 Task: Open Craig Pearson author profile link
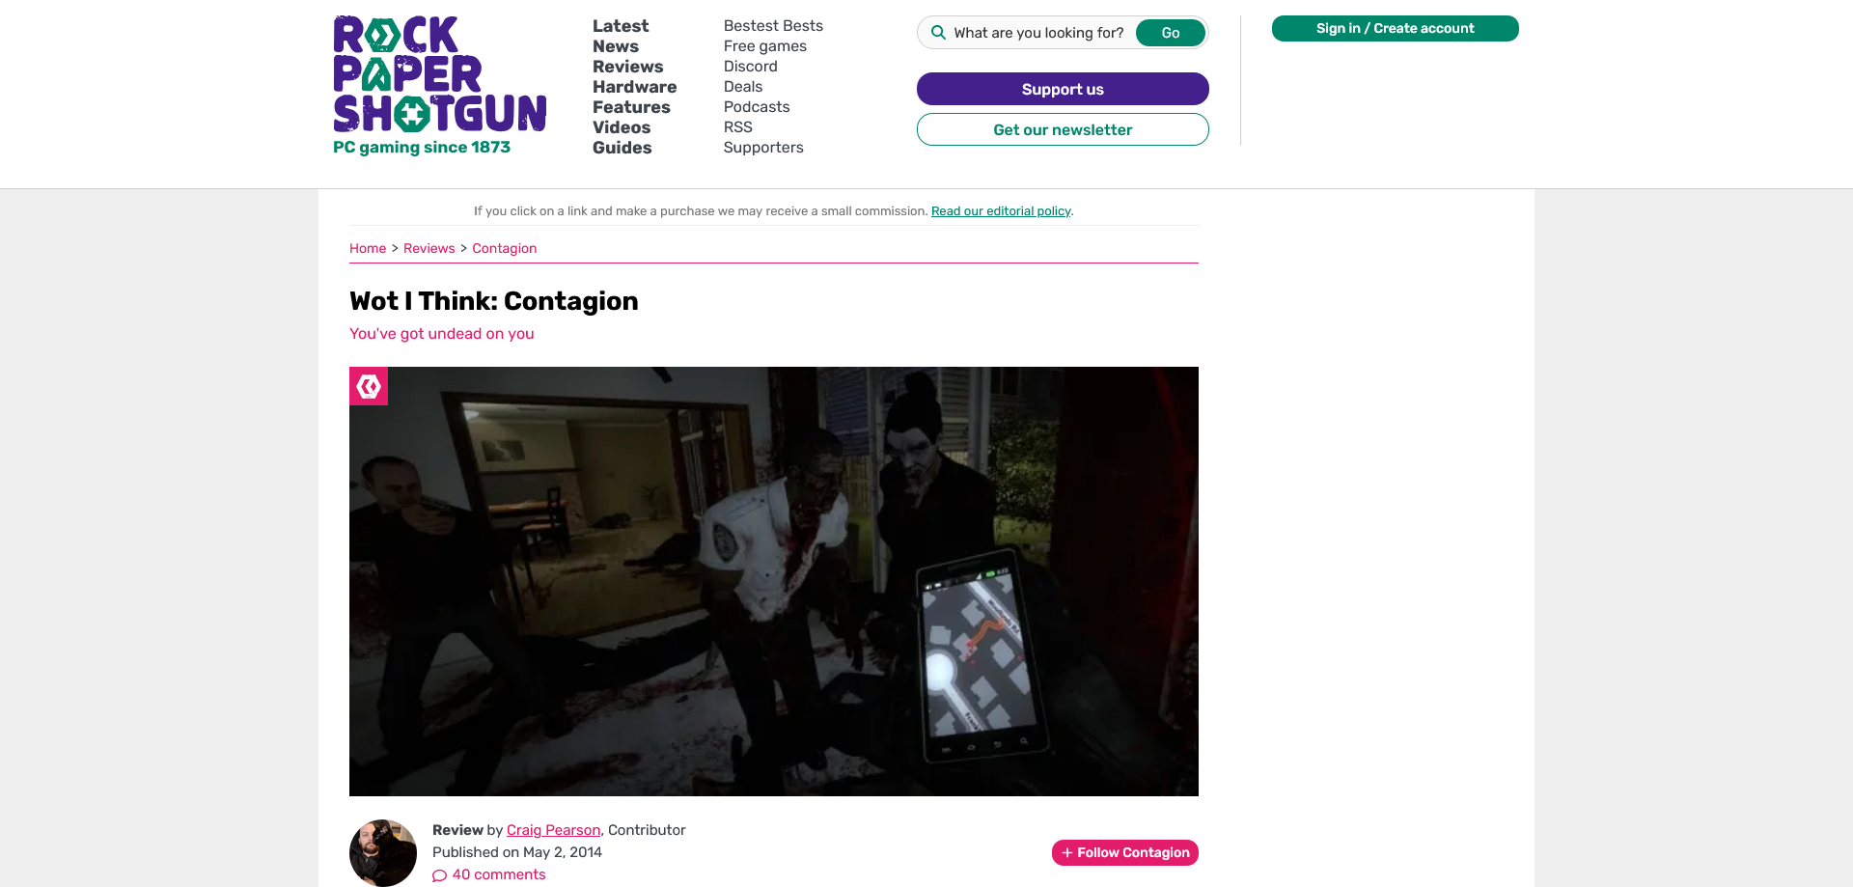tap(553, 830)
